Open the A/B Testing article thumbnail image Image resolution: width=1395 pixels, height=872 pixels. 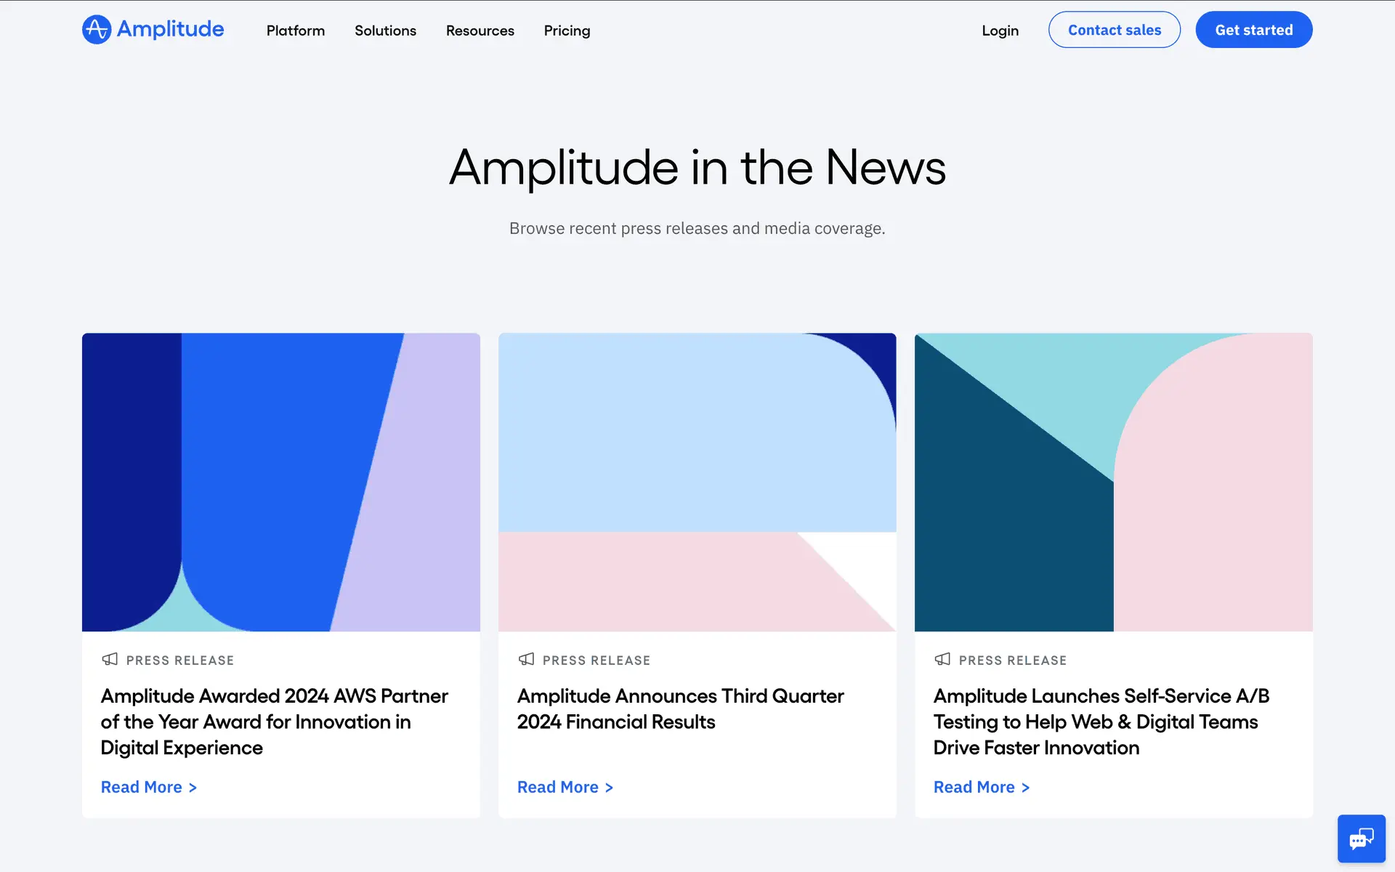pyautogui.click(x=1113, y=482)
